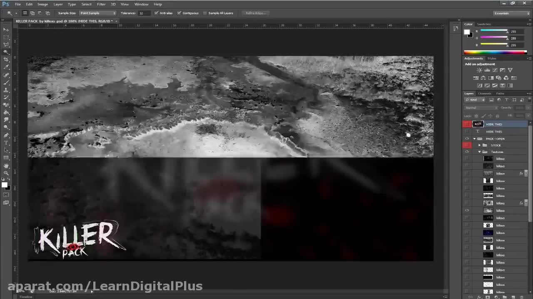Add a Hue/Saturation adjustment

[476, 78]
